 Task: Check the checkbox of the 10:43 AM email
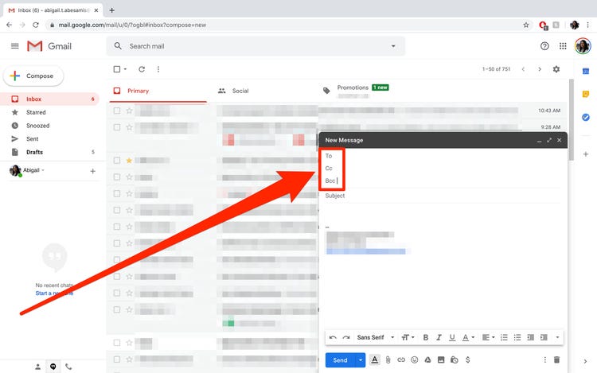(117, 111)
